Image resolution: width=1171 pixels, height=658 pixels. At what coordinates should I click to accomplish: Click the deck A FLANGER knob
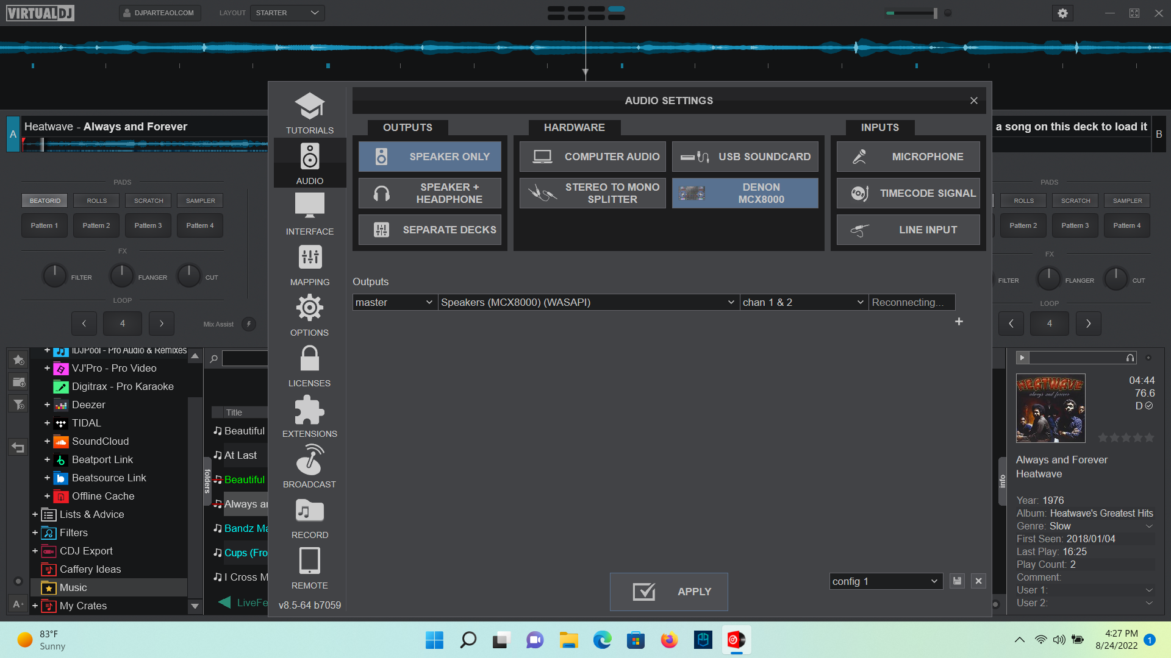point(121,275)
